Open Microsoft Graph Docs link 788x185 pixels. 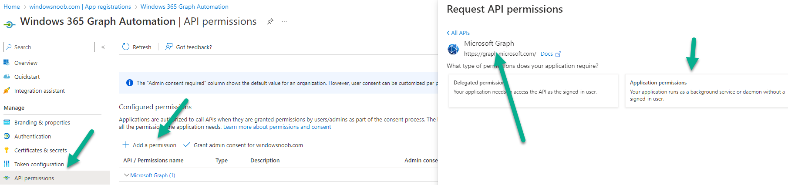(x=547, y=54)
